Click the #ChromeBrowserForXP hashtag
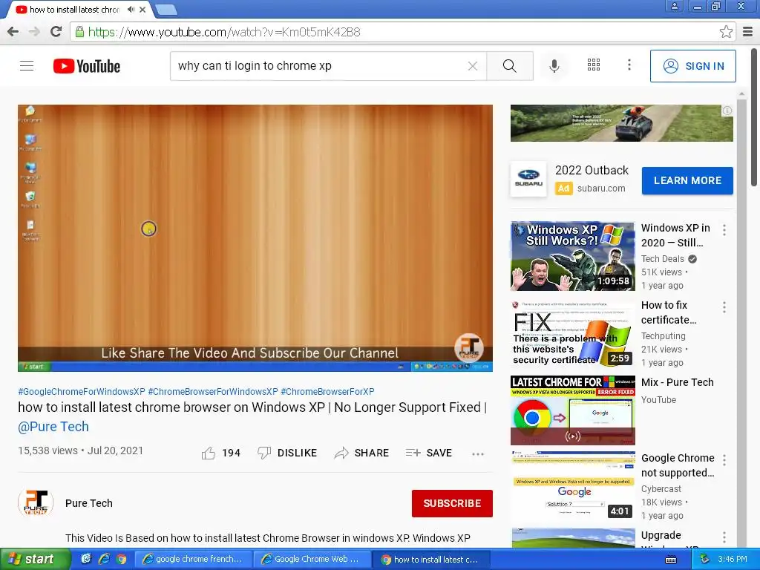Image resolution: width=760 pixels, height=570 pixels. [327, 391]
